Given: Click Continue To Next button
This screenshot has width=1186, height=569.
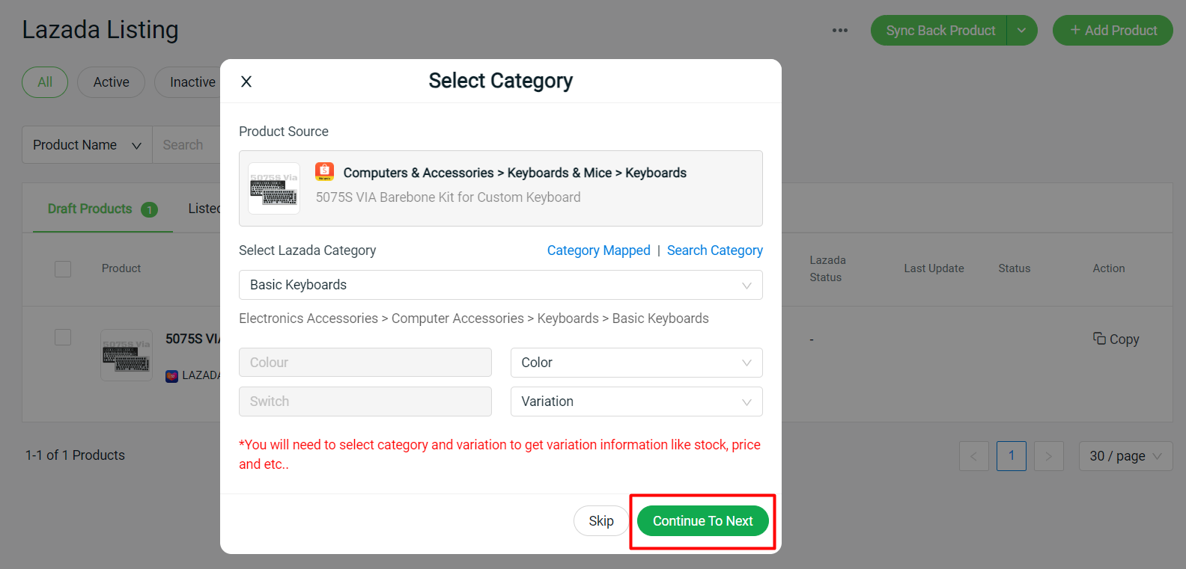Looking at the screenshot, I should point(702,521).
